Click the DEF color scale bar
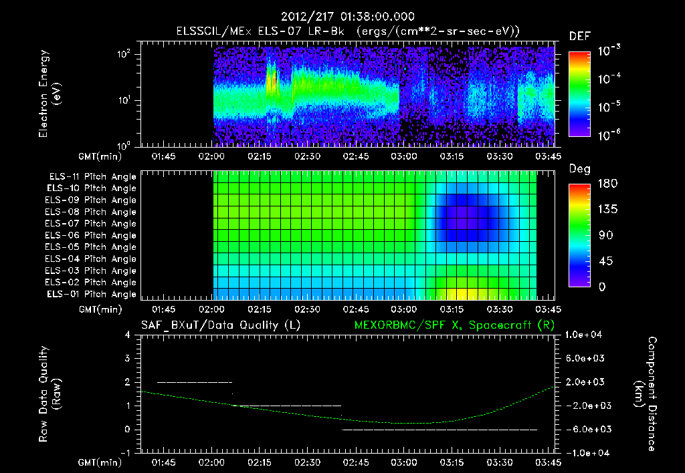Image resolution: width=685 pixels, height=473 pixels. tap(579, 94)
